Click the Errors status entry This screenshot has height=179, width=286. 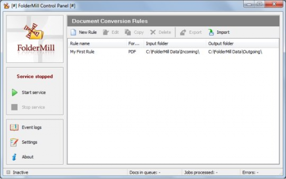pos(250,172)
